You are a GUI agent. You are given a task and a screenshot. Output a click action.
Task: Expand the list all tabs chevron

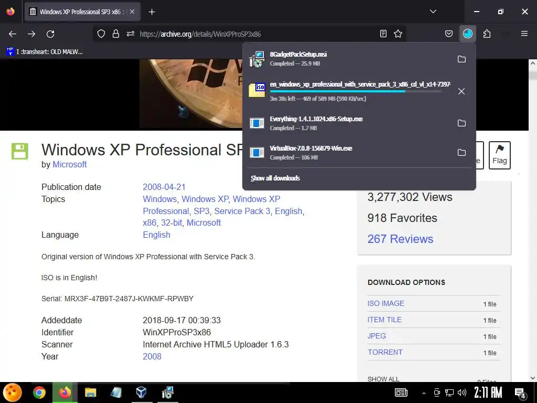(x=433, y=12)
